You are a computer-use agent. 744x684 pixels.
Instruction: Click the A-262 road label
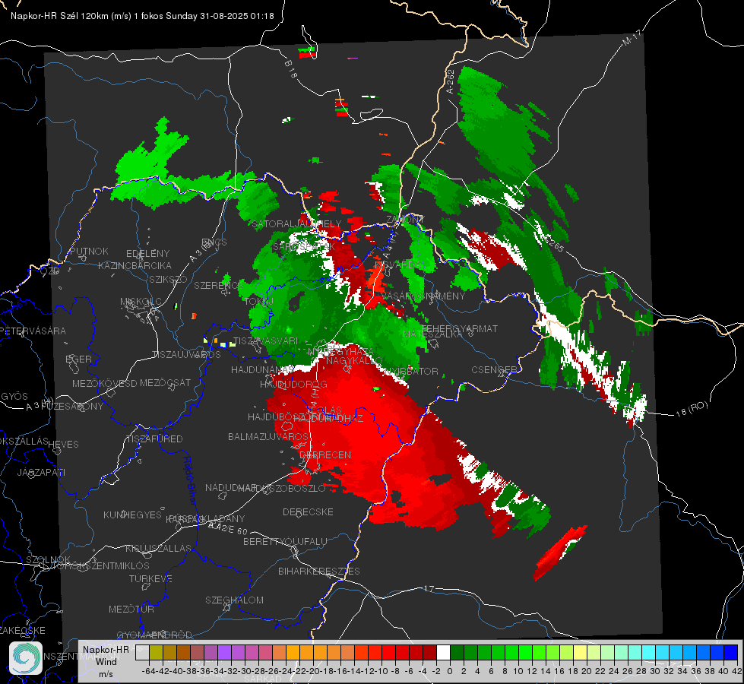coord(451,81)
